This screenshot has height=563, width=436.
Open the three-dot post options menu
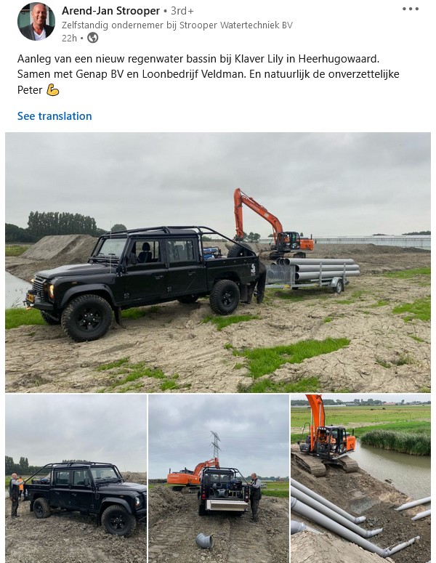pyautogui.click(x=411, y=9)
